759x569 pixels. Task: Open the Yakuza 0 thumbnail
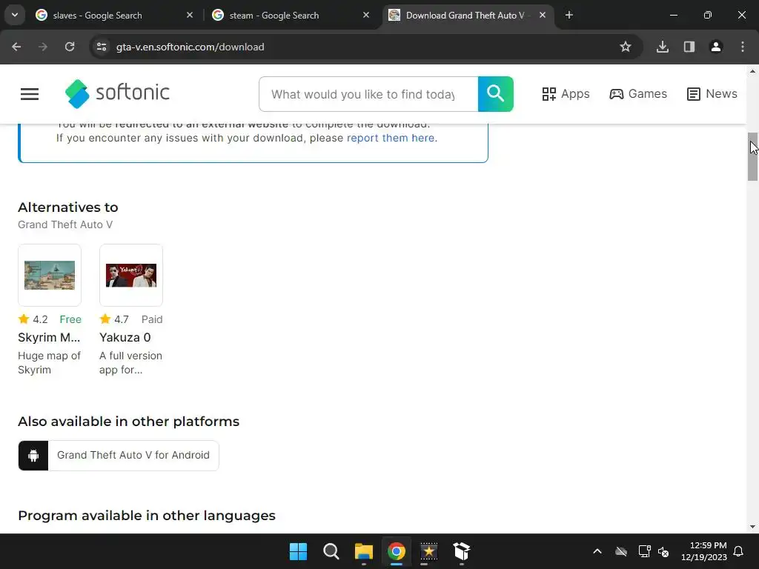pyautogui.click(x=131, y=275)
